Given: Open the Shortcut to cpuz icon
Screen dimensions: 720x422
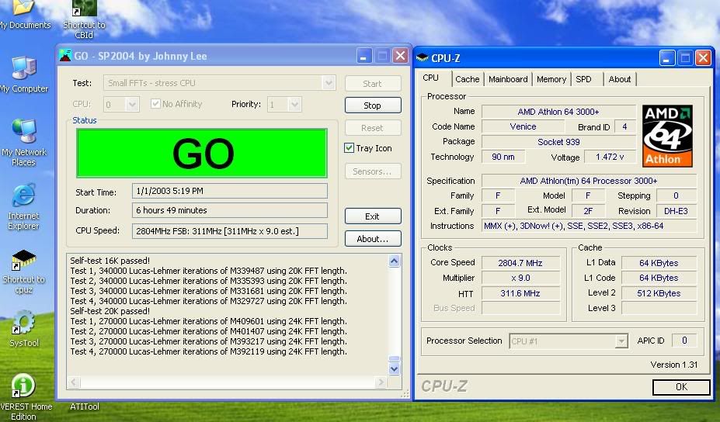Looking at the screenshot, I should point(23,272).
